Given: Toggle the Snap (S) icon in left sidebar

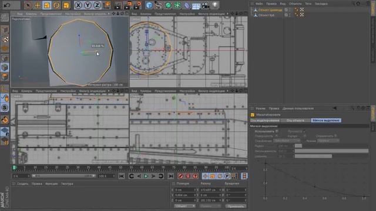Looking at the screenshot, I should click(x=5, y=108).
